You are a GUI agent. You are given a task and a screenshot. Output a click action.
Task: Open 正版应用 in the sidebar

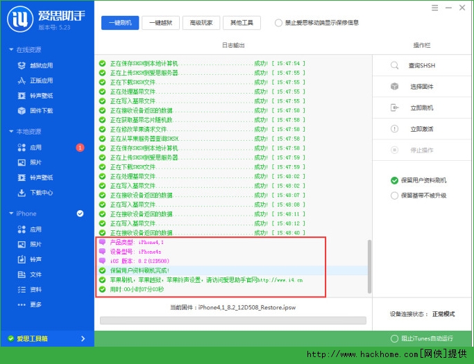click(40, 80)
